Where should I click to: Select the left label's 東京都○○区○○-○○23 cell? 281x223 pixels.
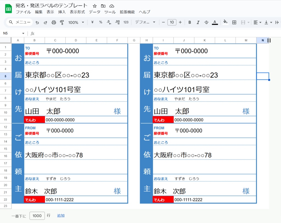point(76,72)
